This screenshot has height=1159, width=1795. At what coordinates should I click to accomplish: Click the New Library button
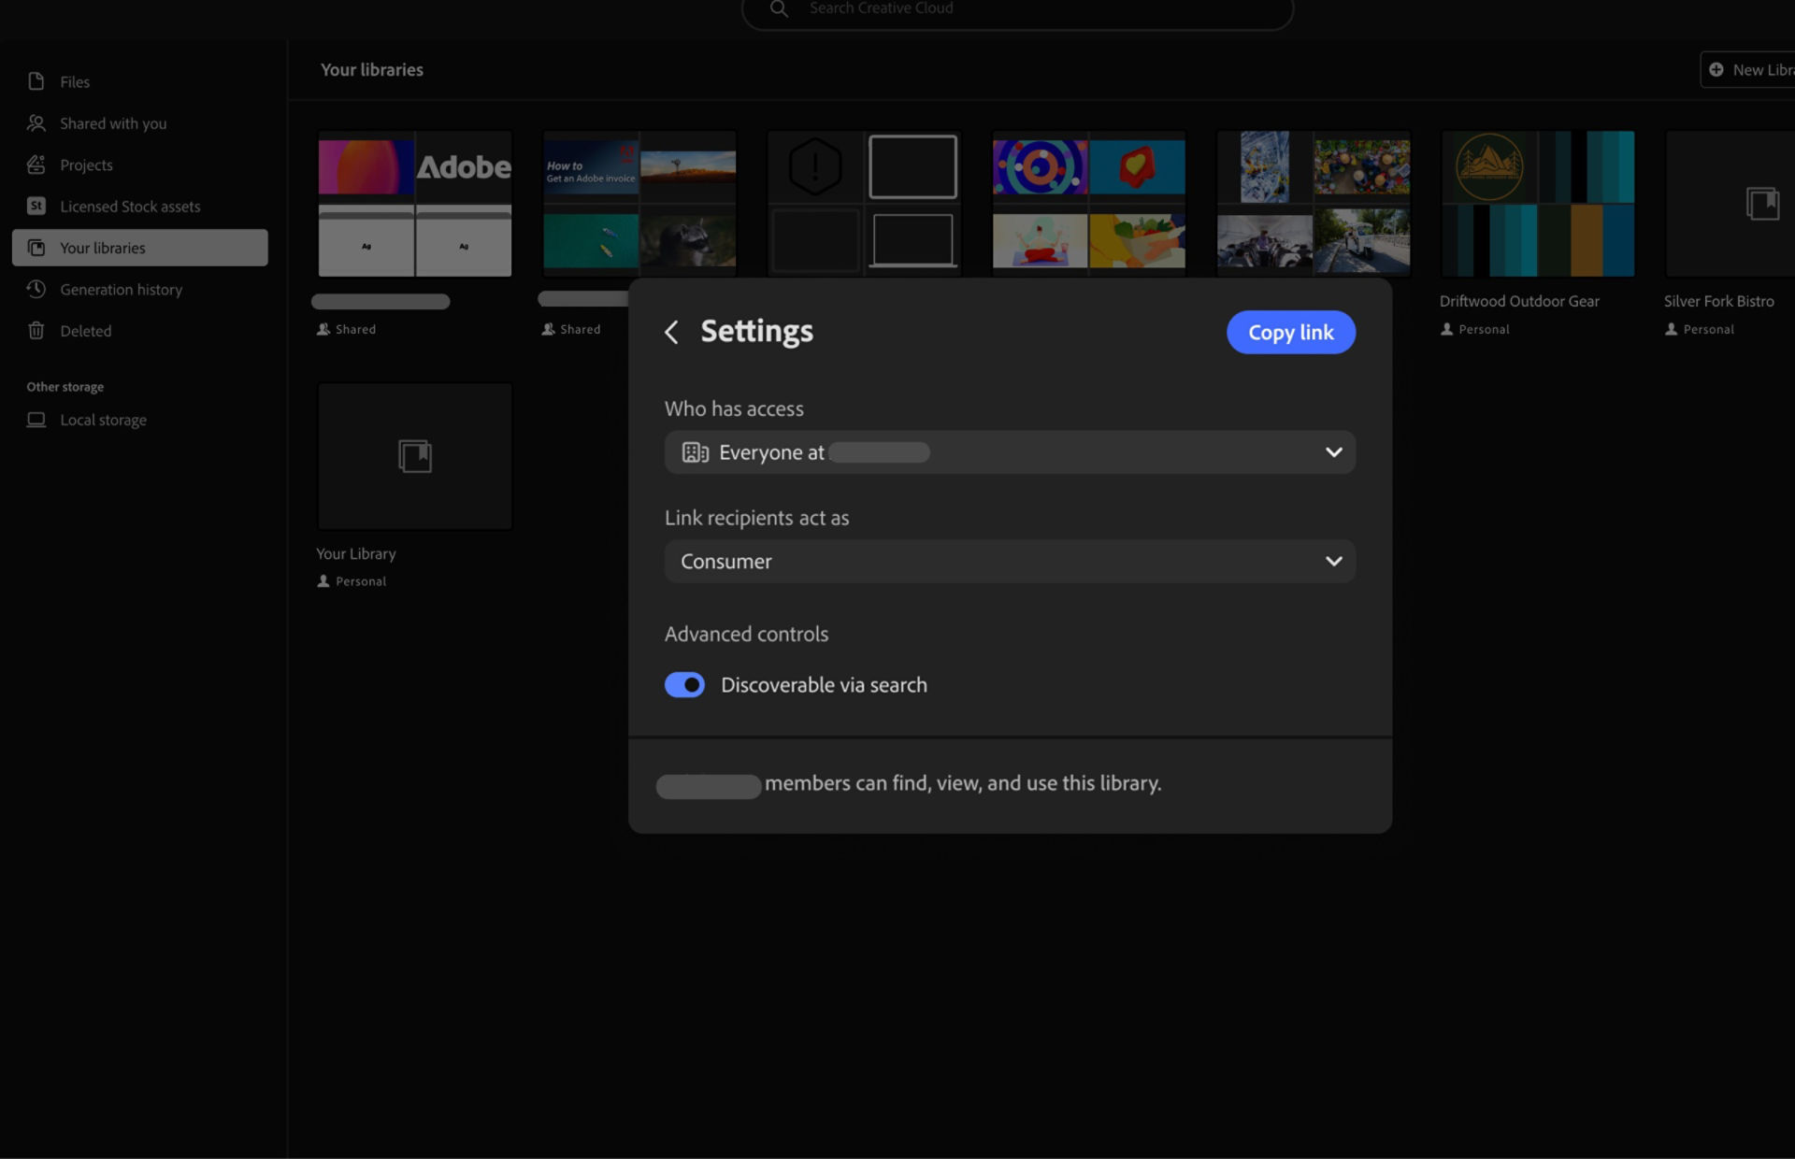click(1748, 69)
